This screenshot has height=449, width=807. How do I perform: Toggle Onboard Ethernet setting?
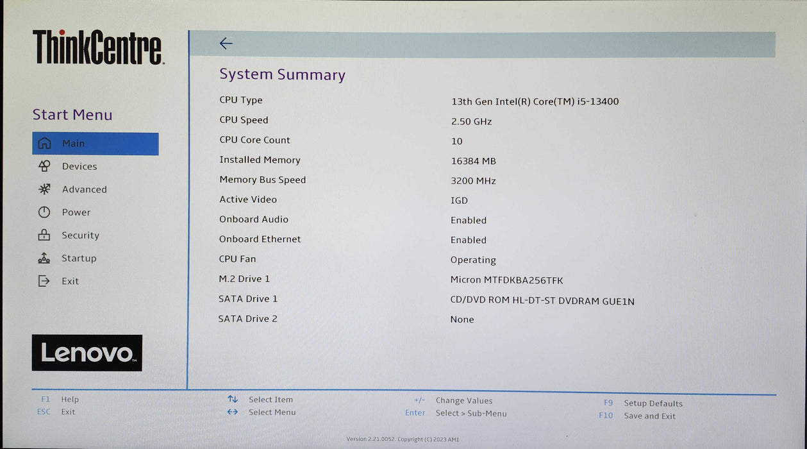tap(469, 240)
